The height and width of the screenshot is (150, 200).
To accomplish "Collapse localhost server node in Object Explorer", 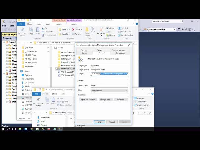I will [4, 74].
